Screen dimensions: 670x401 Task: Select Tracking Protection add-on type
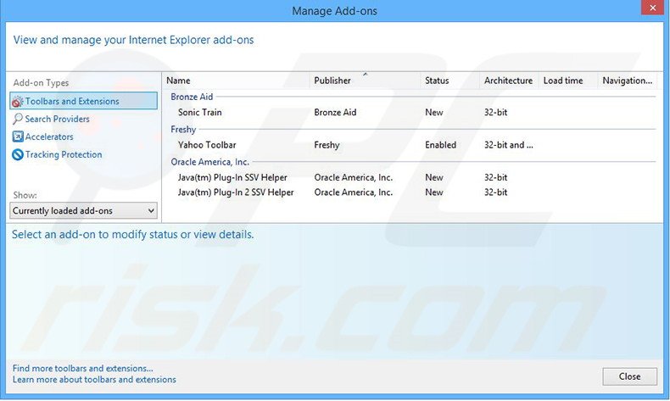64,154
